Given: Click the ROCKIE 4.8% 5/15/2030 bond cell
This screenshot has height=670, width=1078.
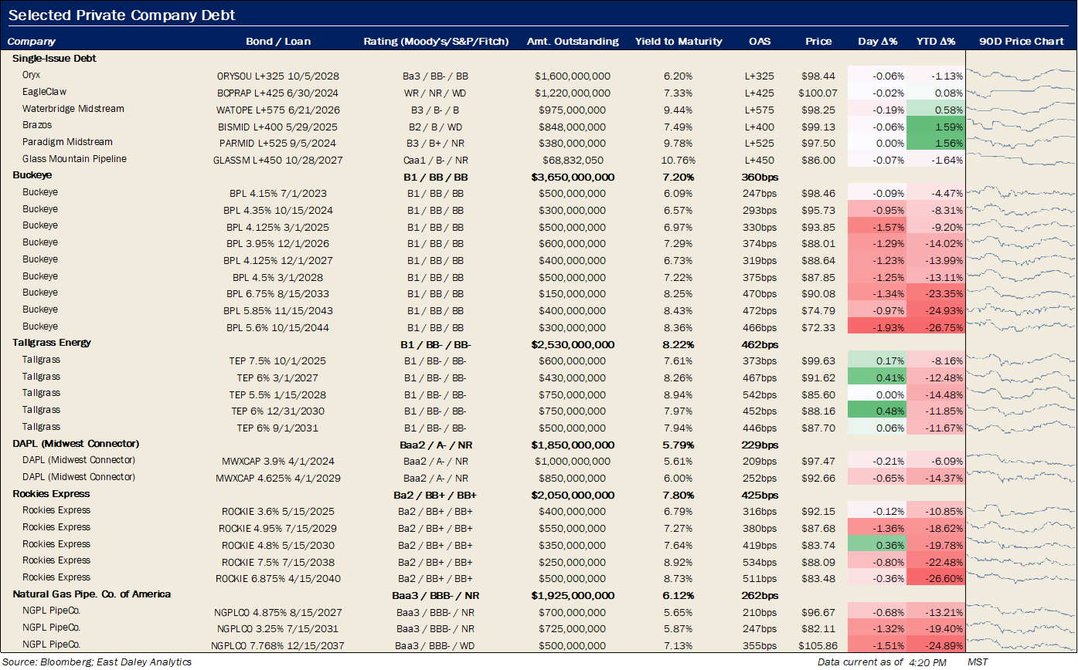Looking at the screenshot, I should (x=278, y=545).
